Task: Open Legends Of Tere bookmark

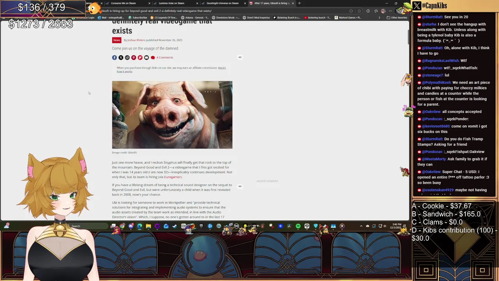Action: tap(164, 18)
